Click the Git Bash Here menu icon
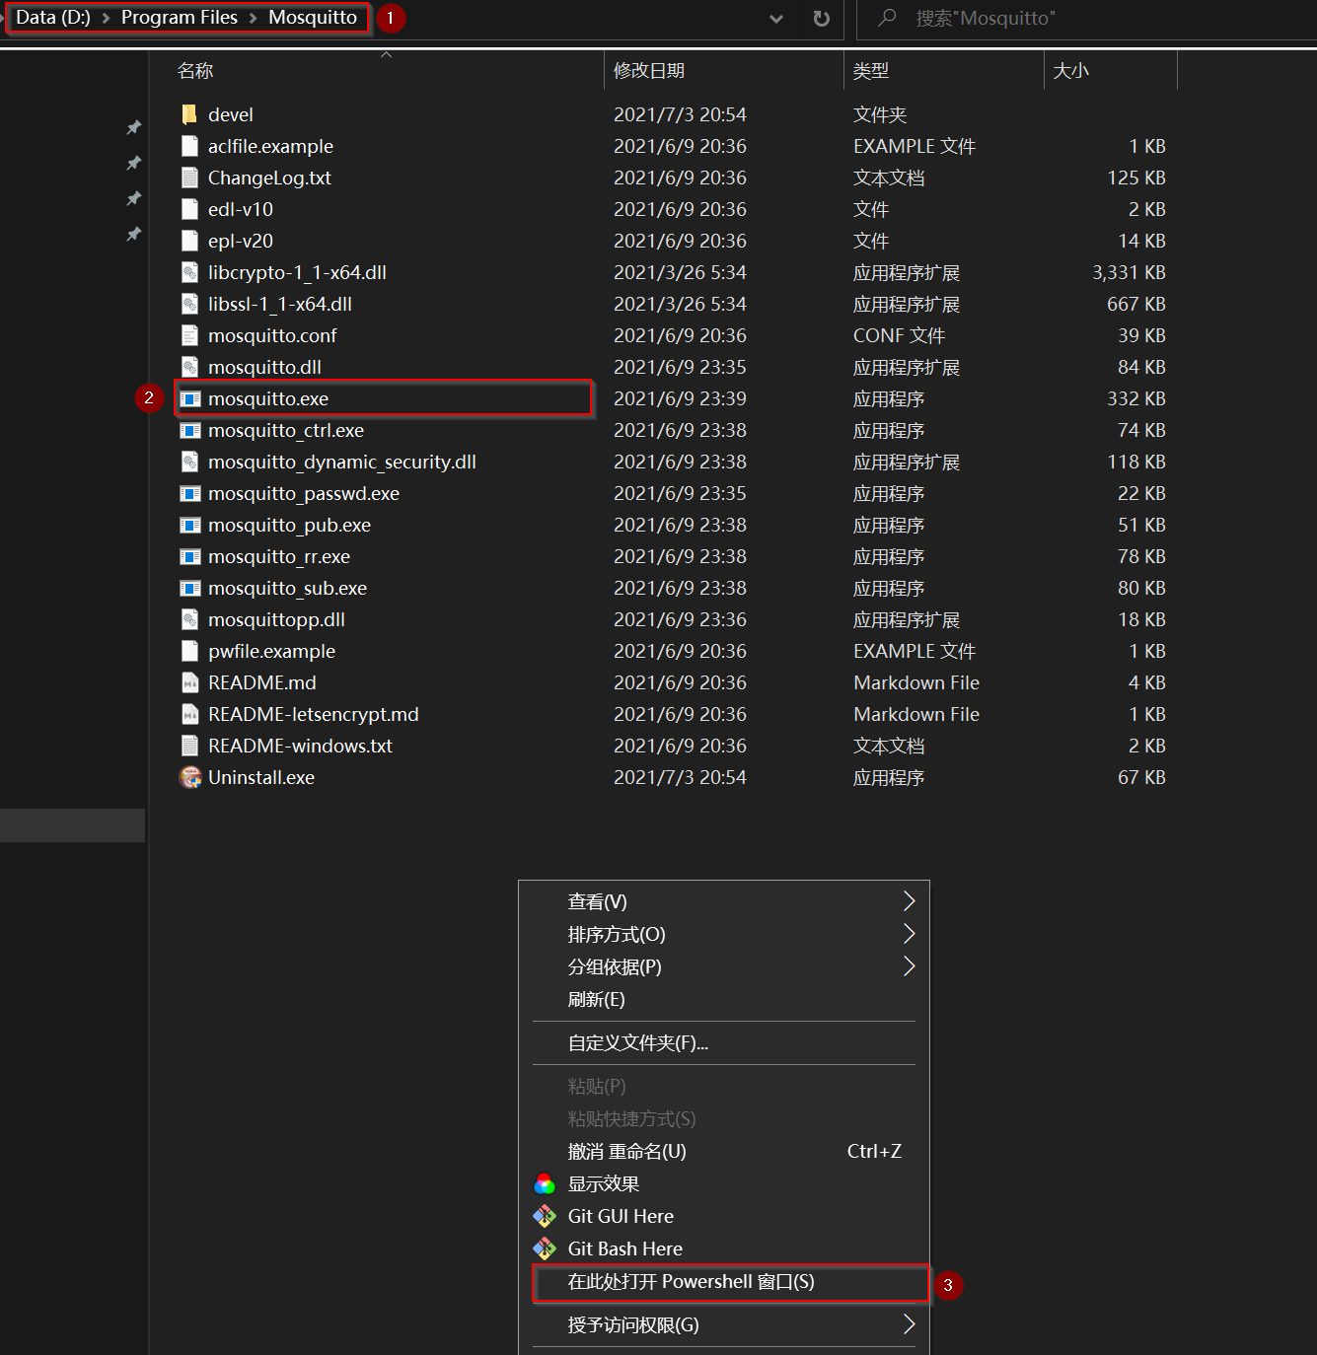This screenshot has height=1355, width=1317. click(x=545, y=1248)
